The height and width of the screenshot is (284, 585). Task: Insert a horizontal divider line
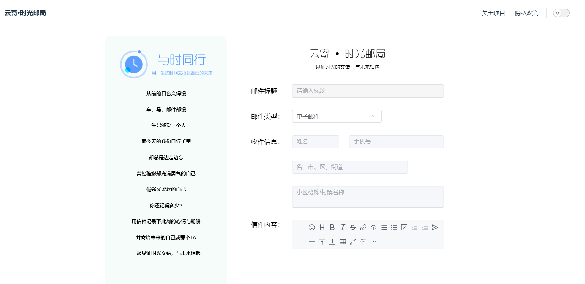tap(312, 242)
